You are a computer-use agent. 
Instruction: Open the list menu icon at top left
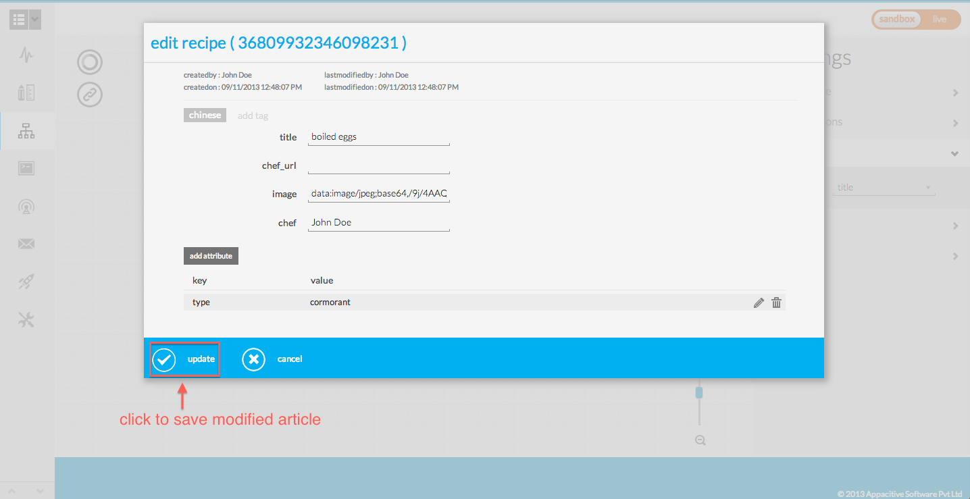[25, 19]
